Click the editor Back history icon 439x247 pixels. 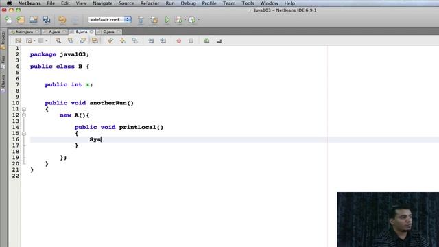point(29,41)
